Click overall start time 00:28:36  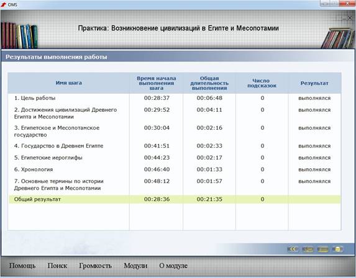point(157,199)
